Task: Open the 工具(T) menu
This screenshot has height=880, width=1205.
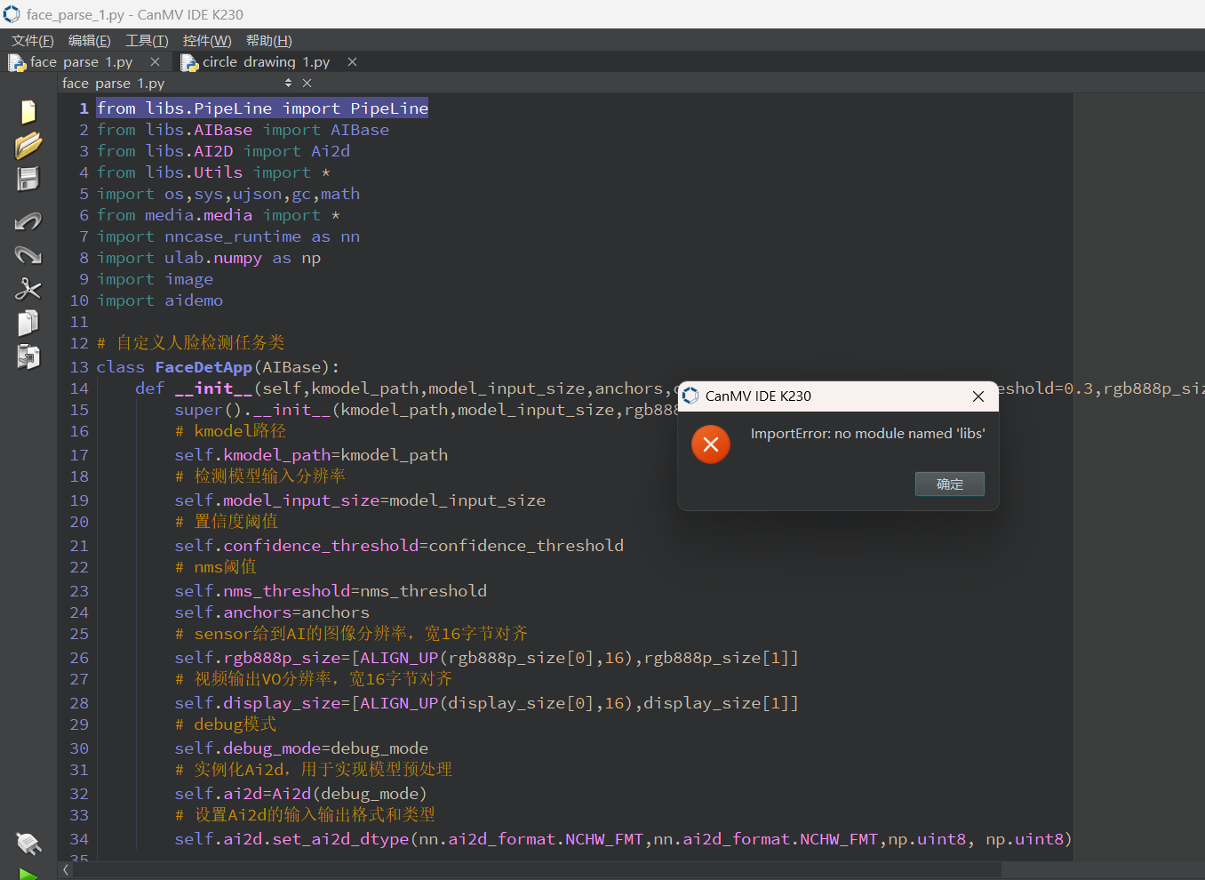Action: [x=147, y=41]
